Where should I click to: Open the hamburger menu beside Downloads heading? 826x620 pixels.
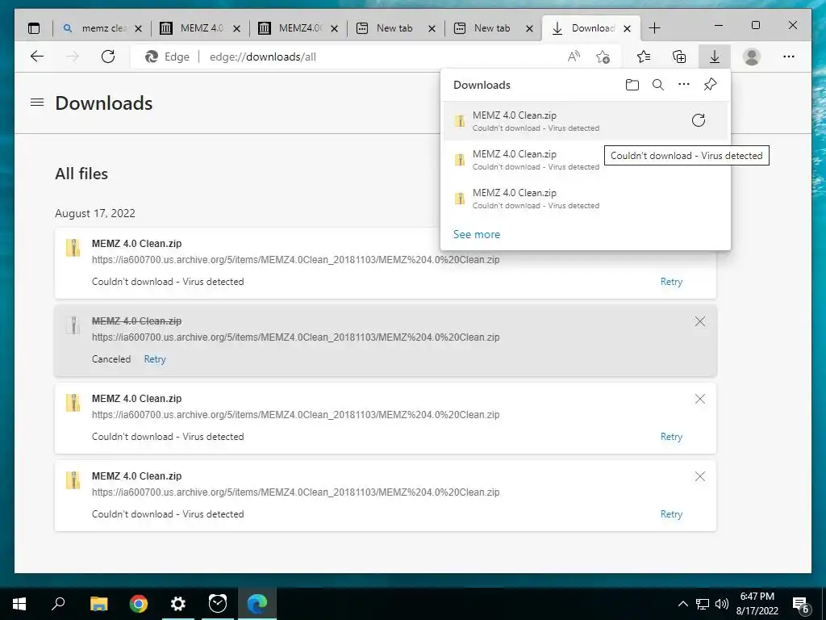(37, 103)
